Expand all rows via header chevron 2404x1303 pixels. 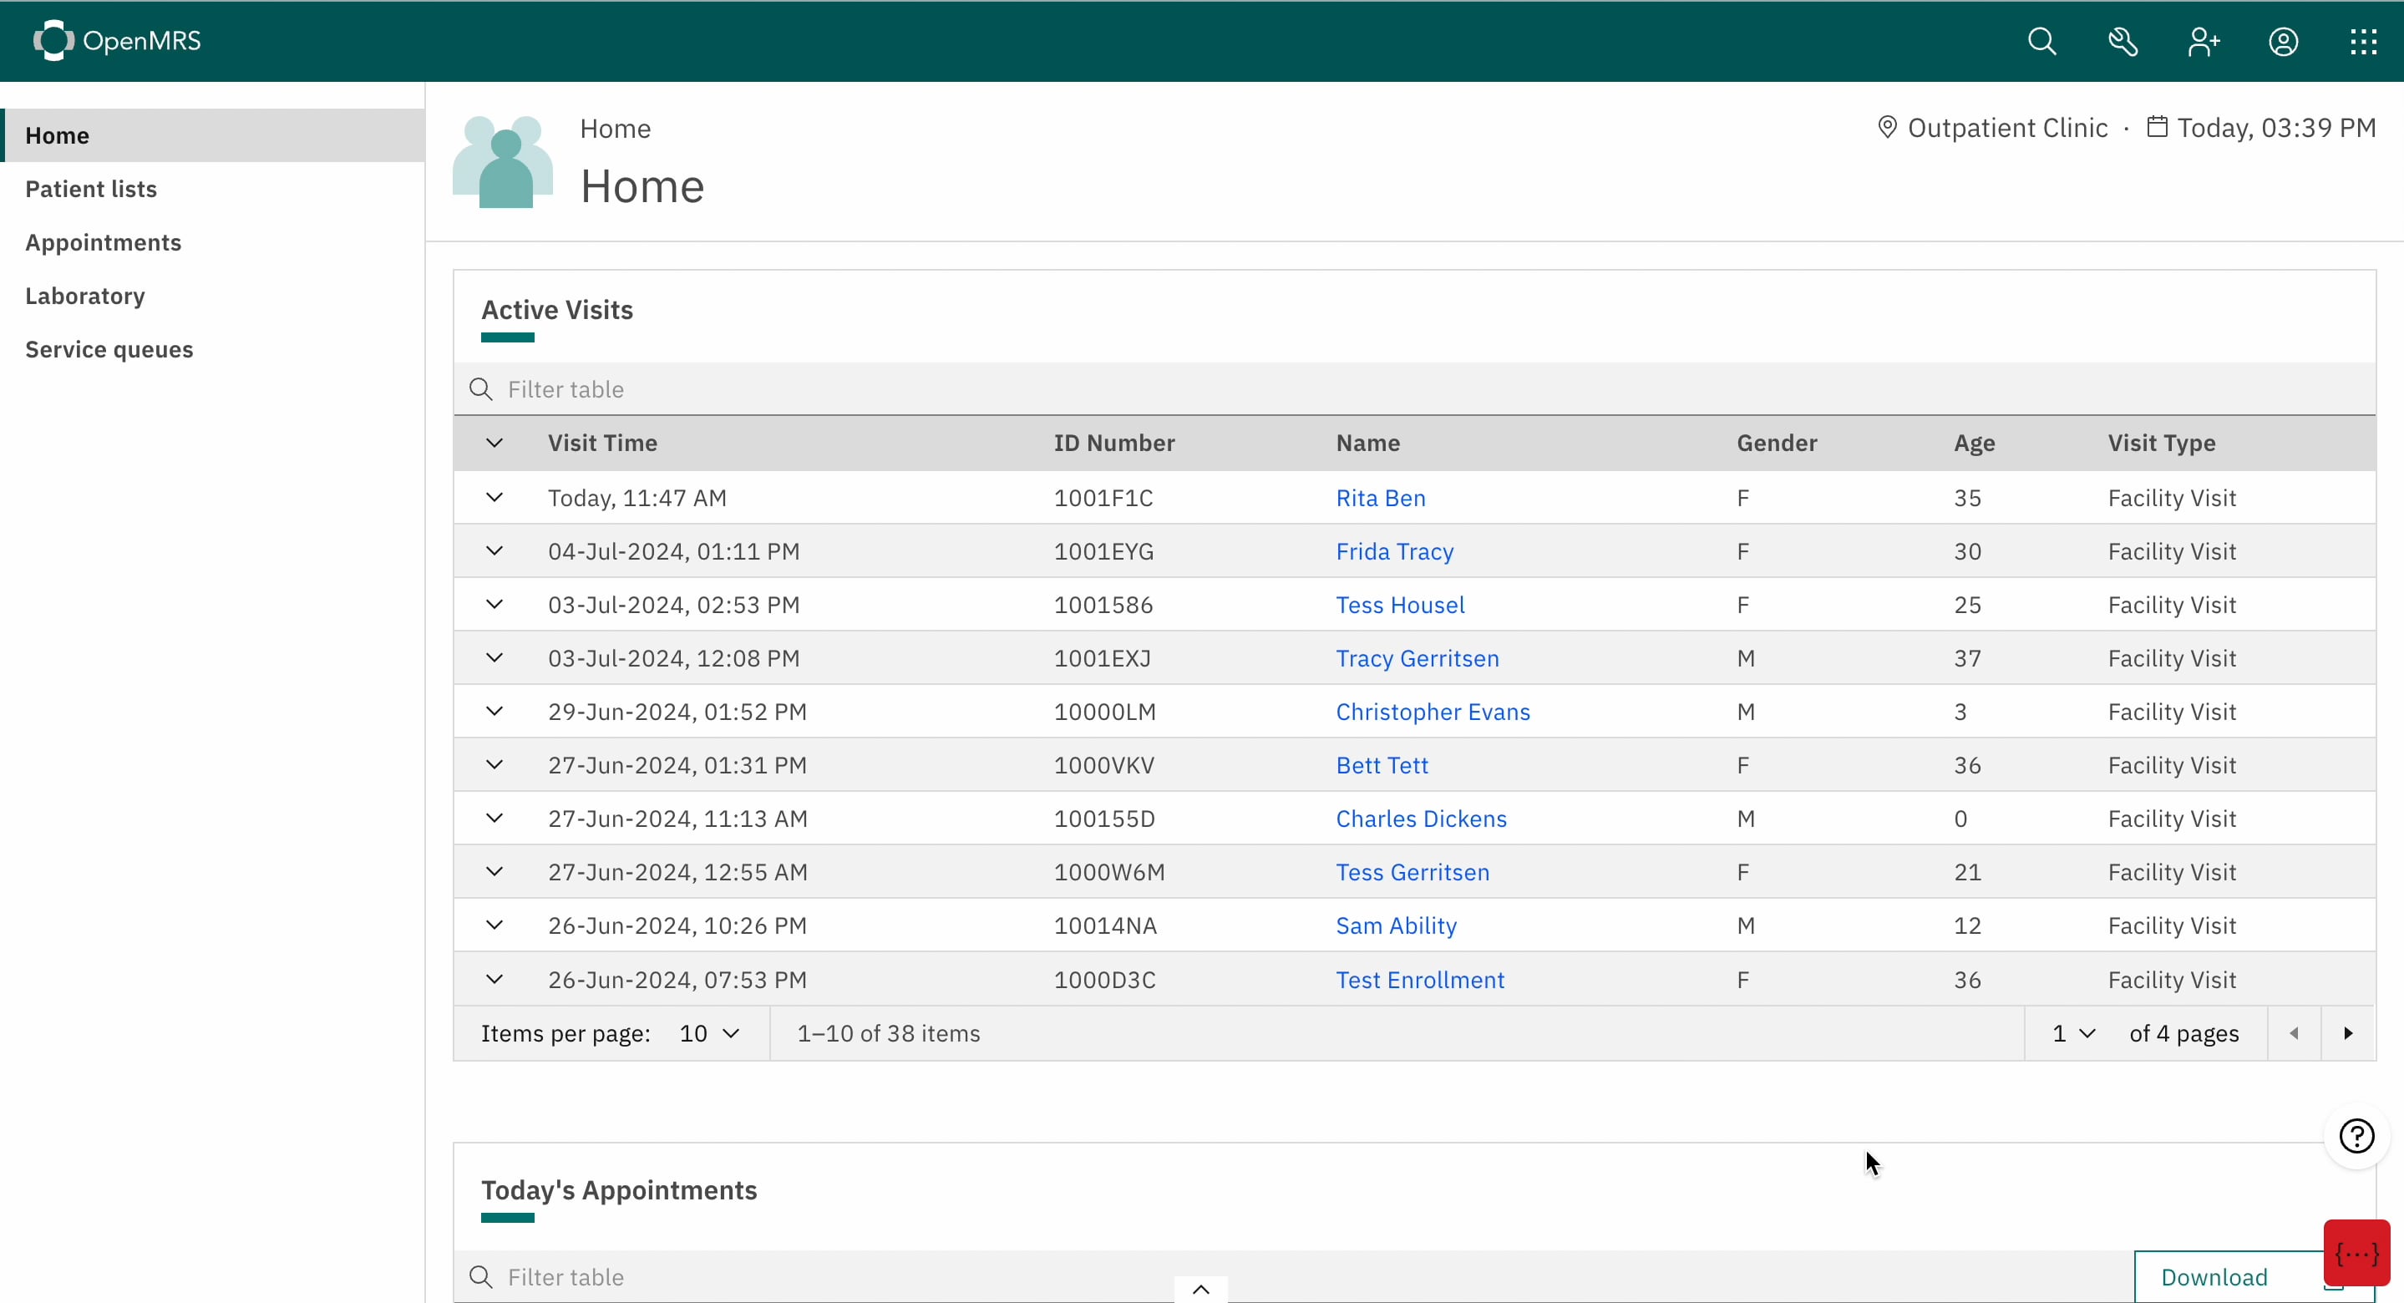(494, 444)
